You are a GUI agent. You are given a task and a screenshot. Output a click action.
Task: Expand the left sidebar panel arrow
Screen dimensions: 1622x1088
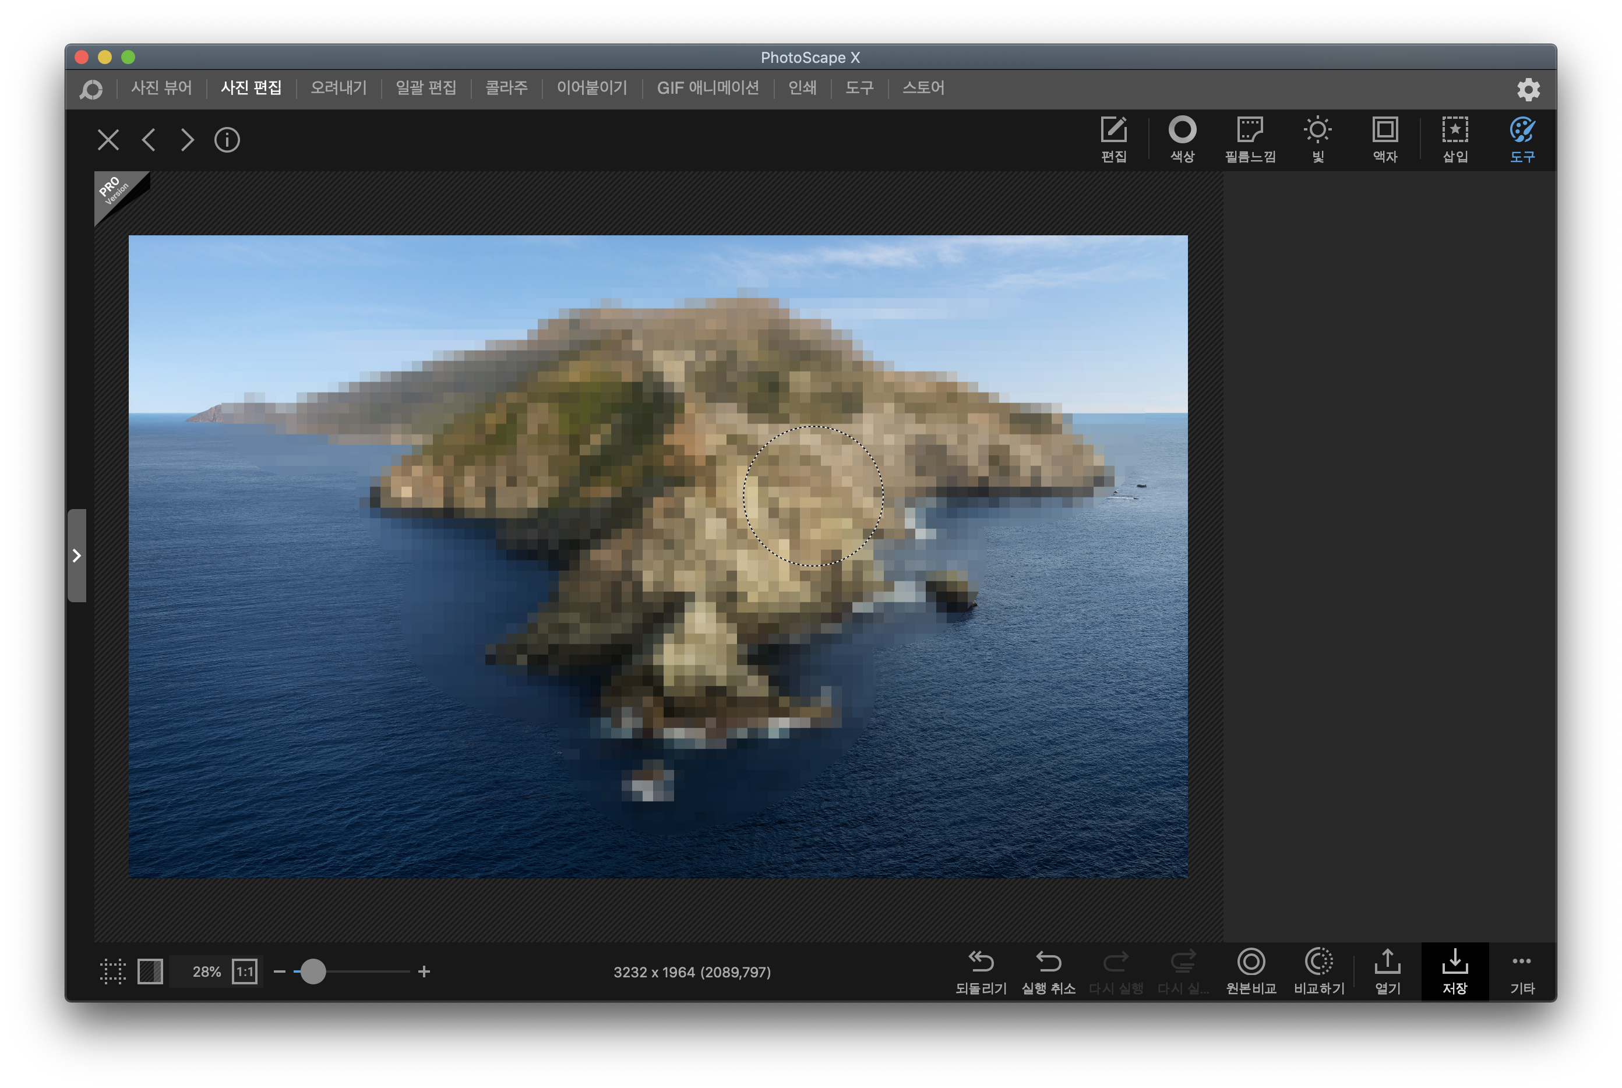77,556
